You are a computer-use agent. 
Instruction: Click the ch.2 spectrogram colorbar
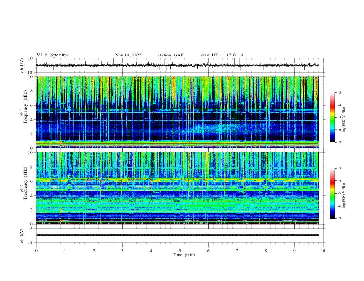333,193
